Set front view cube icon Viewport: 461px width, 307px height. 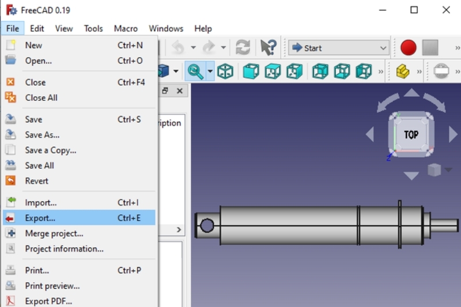(x=251, y=71)
